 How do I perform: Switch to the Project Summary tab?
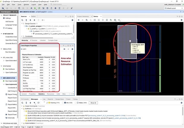[83, 16]
